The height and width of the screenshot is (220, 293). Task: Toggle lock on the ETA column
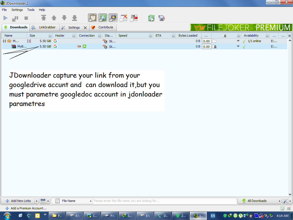(x=173, y=36)
